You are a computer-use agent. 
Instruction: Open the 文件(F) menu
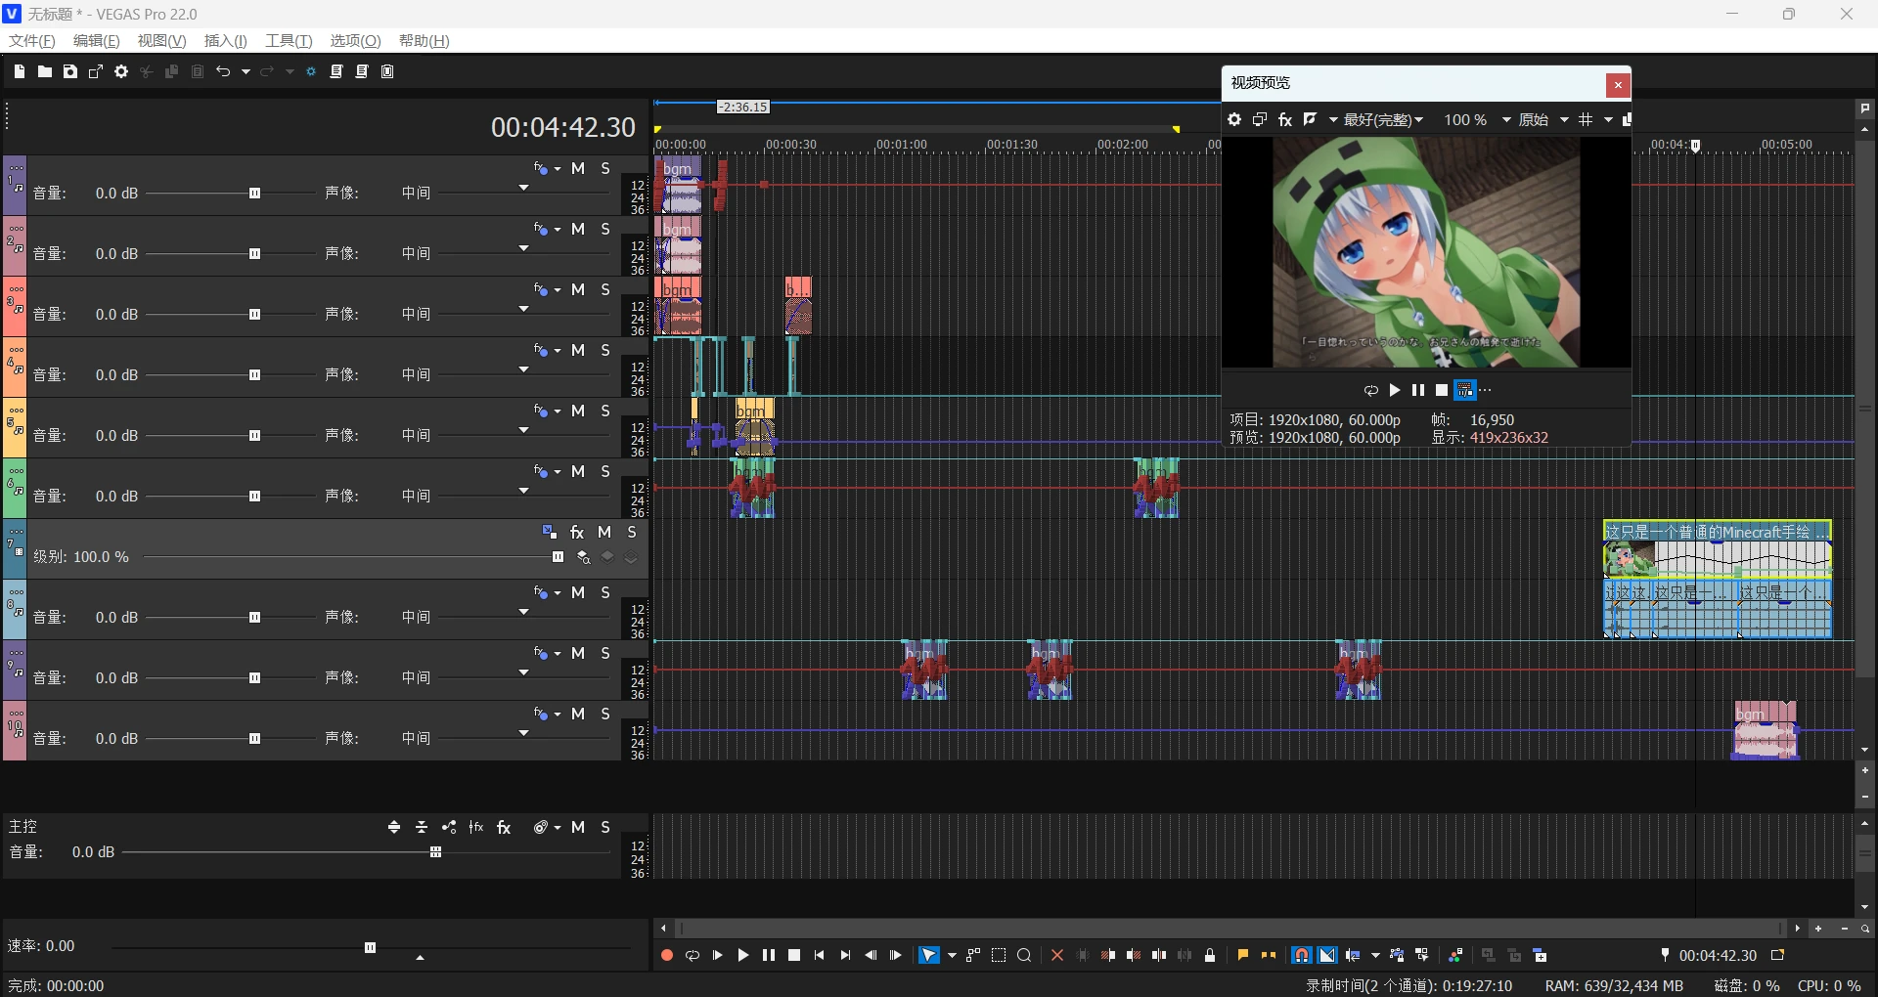click(31, 40)
